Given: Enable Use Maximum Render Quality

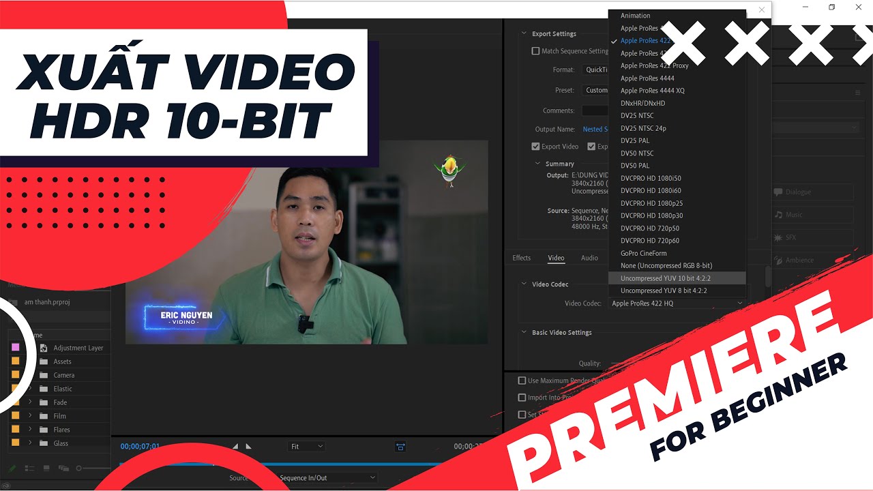Looking at the screenshot, I should [522, 381].
